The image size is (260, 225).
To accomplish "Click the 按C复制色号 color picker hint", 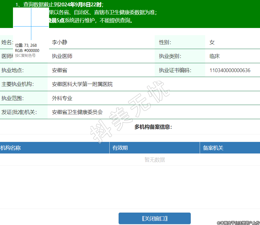I will [25, 55].
